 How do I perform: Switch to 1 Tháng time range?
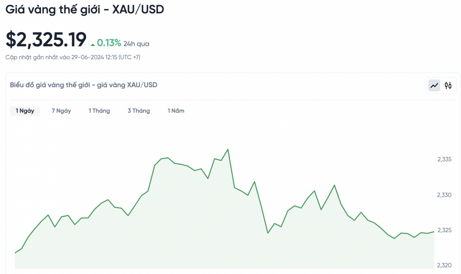[99, 111]
